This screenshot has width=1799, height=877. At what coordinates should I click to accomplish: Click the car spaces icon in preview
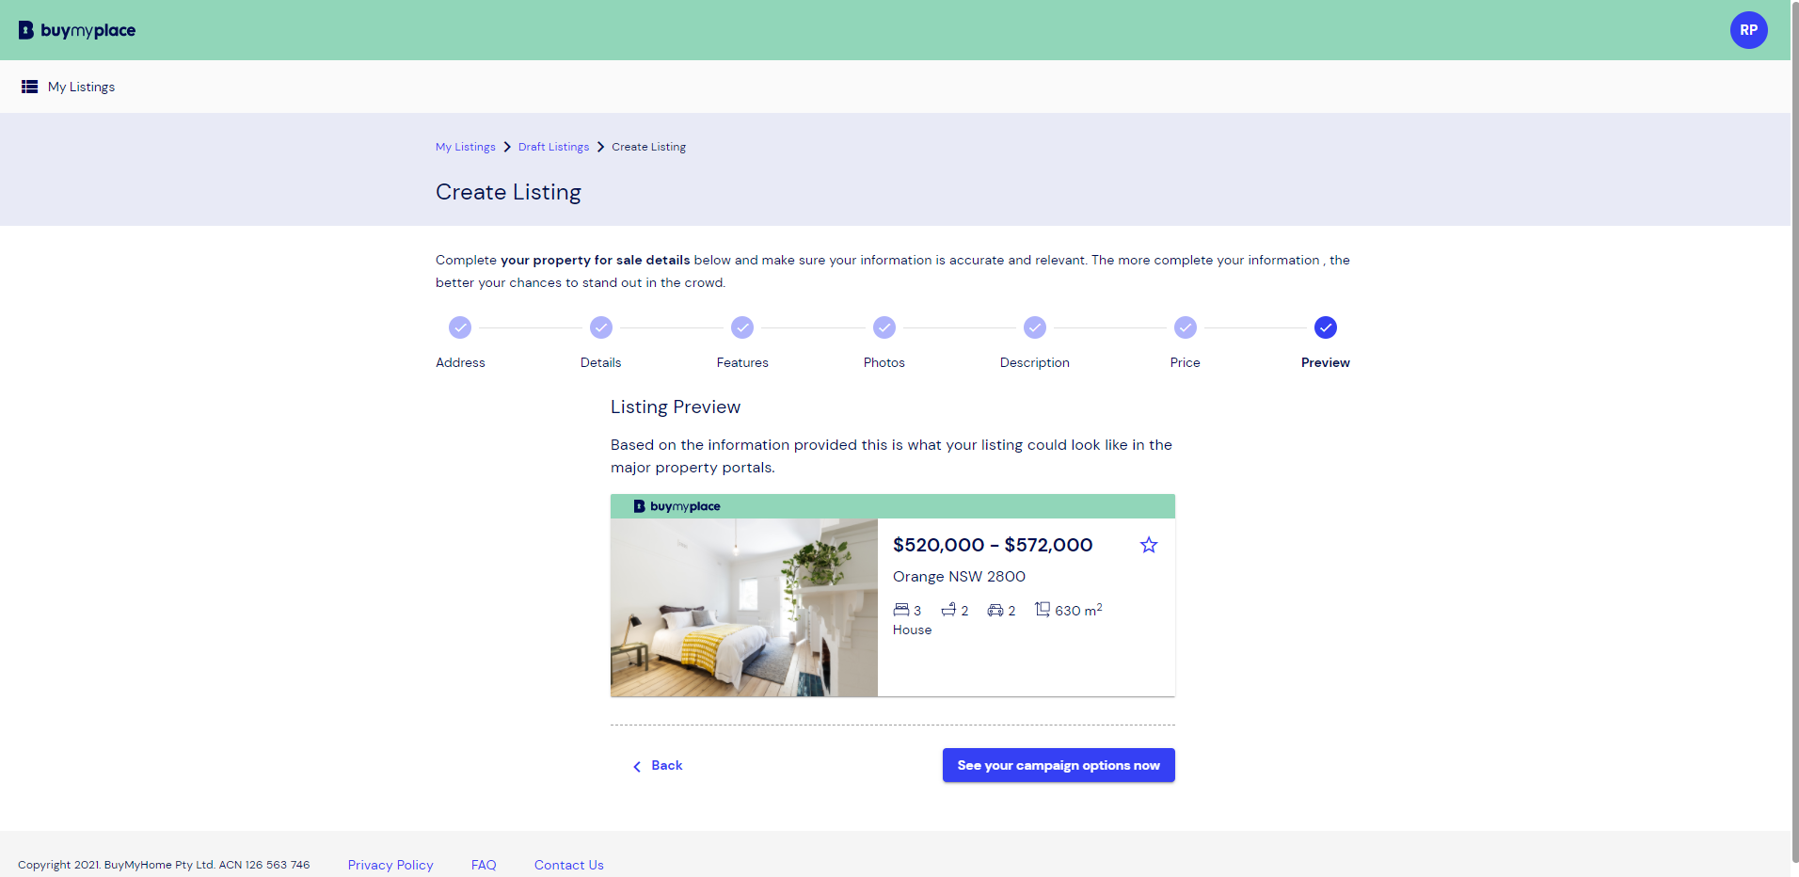click(995, 610)
